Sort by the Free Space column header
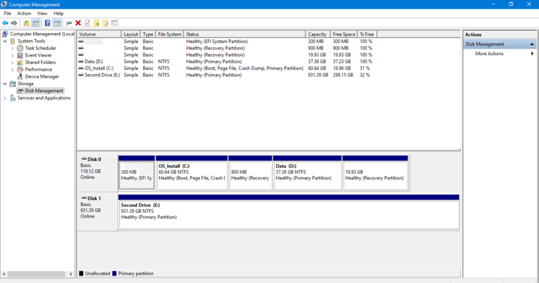This screenshot has width=539, height=283. (344, 34)
